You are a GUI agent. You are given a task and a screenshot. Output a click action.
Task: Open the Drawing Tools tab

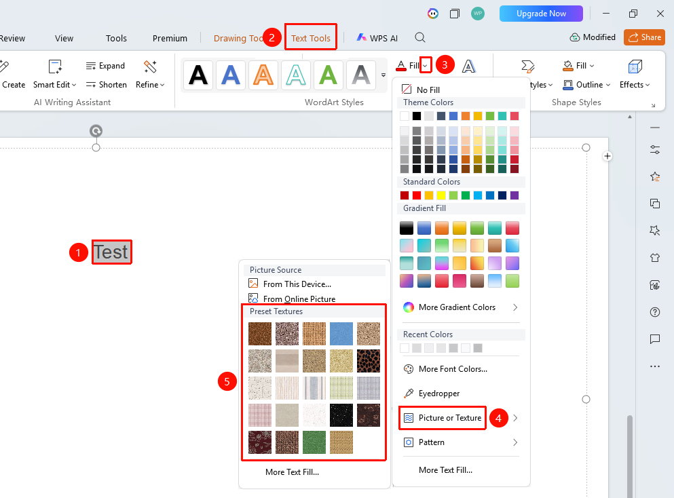point(238,38)
